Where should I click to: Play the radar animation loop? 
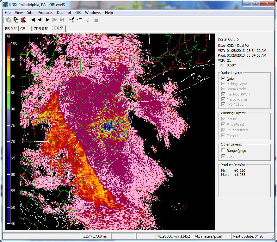47,20
